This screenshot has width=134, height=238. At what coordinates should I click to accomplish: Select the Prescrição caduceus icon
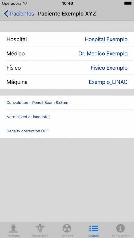40,228
